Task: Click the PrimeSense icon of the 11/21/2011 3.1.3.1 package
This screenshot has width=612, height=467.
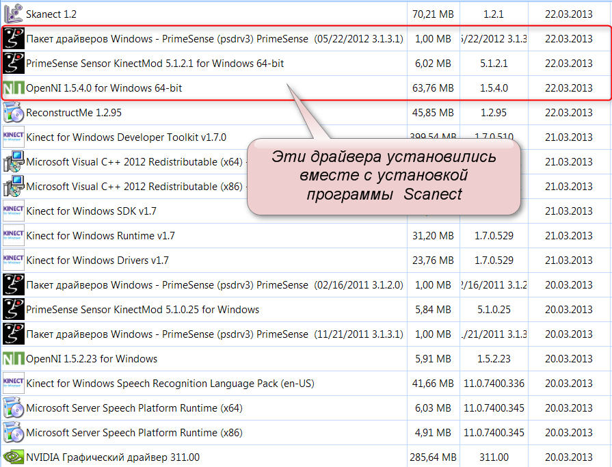Action: click(13, 334)
